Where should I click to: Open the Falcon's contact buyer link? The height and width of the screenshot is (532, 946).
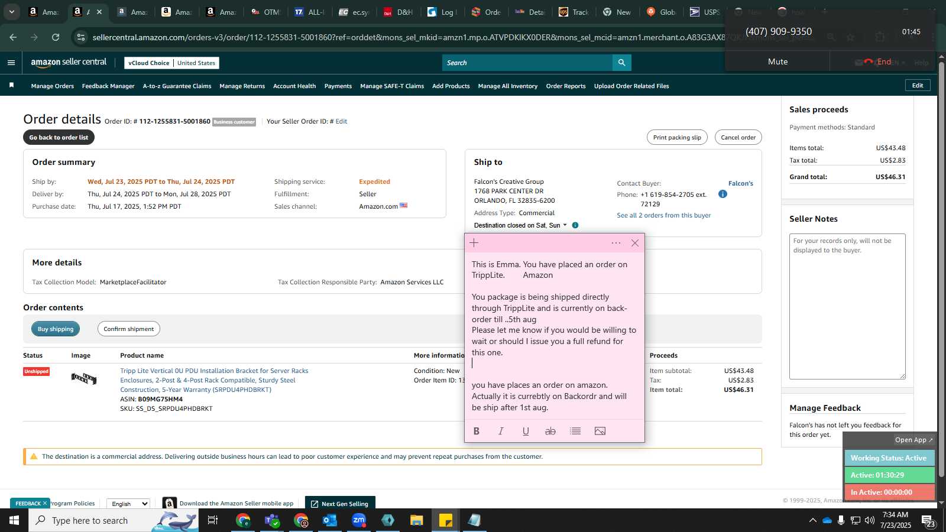click(x=741, y=184)
